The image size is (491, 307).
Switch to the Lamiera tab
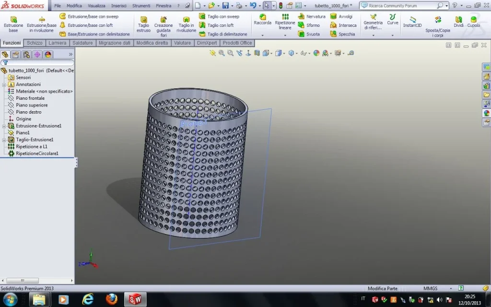point(58,43)
